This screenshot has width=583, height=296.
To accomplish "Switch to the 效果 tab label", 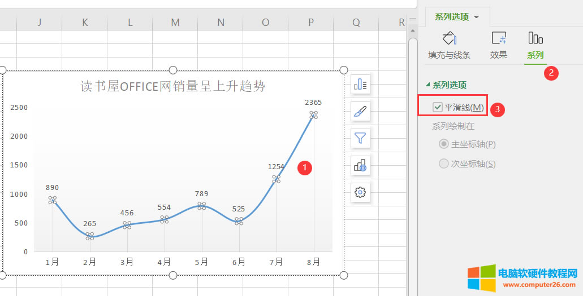I will coord(498,55).
